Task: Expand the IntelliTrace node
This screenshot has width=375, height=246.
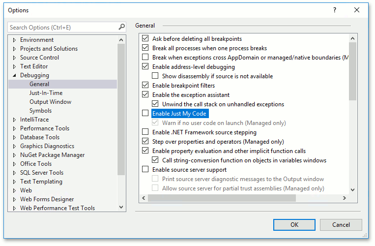Action: coord(14,120)
